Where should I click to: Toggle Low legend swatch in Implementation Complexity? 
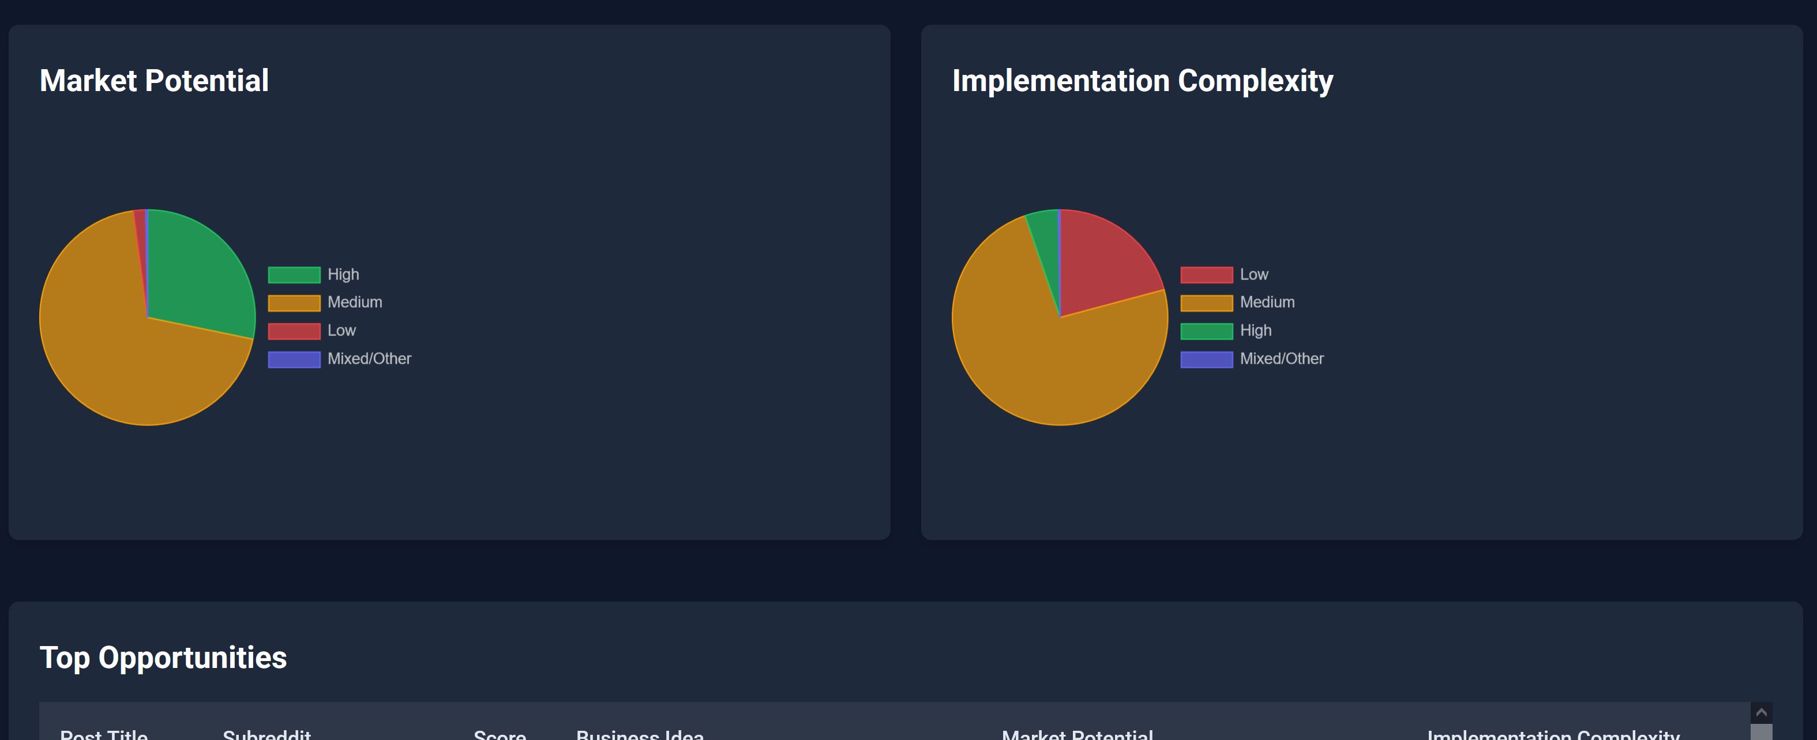coord(1206,274)
